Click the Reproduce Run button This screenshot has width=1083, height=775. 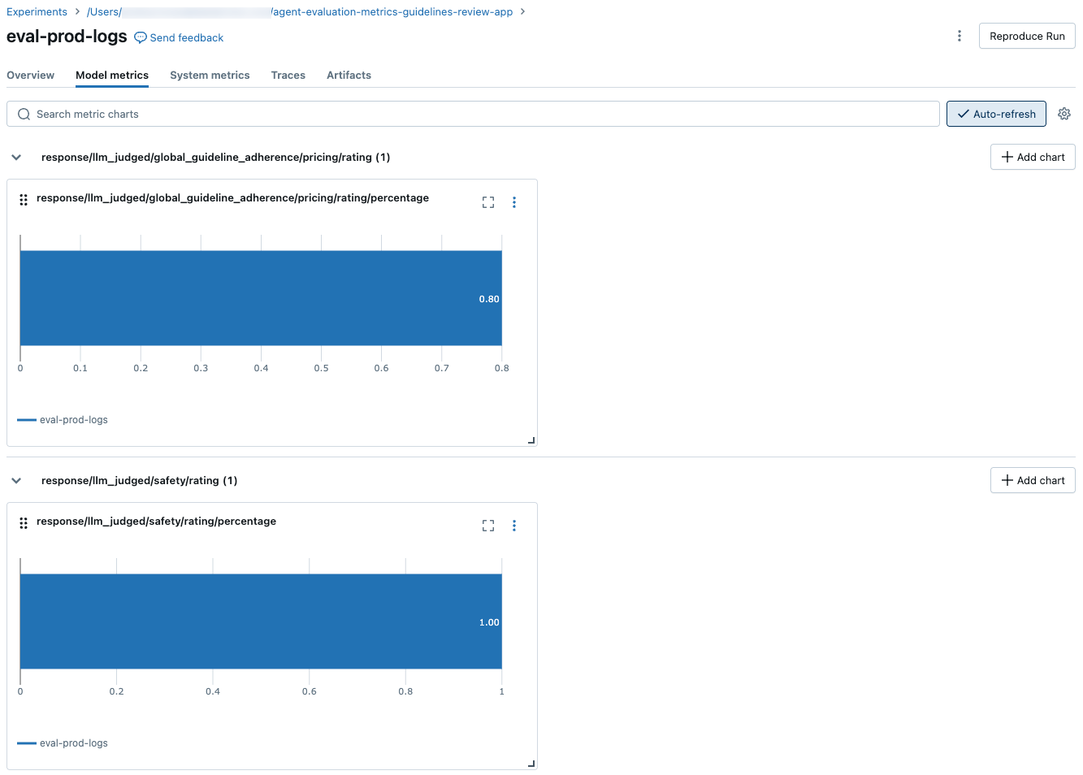click(x=1026, y=36)
